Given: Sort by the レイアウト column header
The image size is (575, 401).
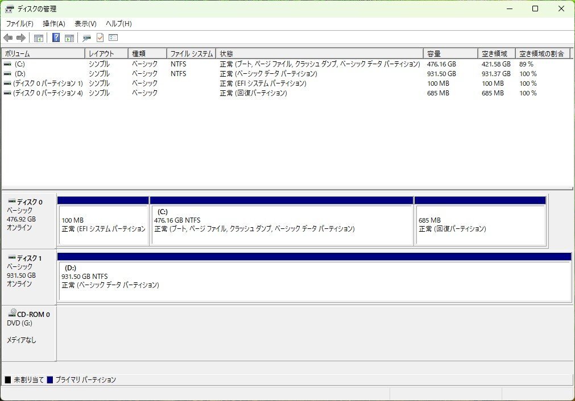Looking at the screenshot, I should [x=107, y=54].
